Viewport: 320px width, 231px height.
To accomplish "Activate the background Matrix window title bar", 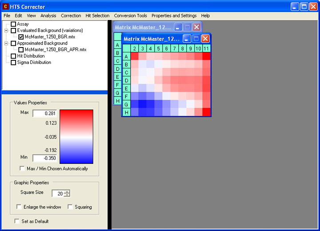I will tap(143, 27).
